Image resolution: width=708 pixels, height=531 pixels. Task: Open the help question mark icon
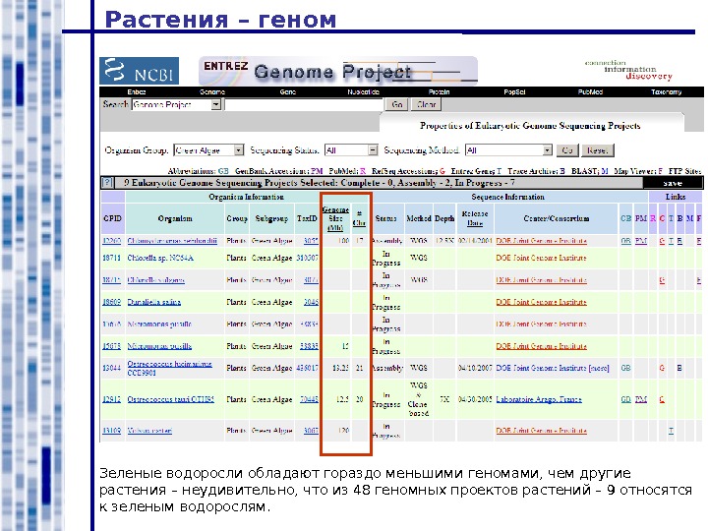point(107,183)
